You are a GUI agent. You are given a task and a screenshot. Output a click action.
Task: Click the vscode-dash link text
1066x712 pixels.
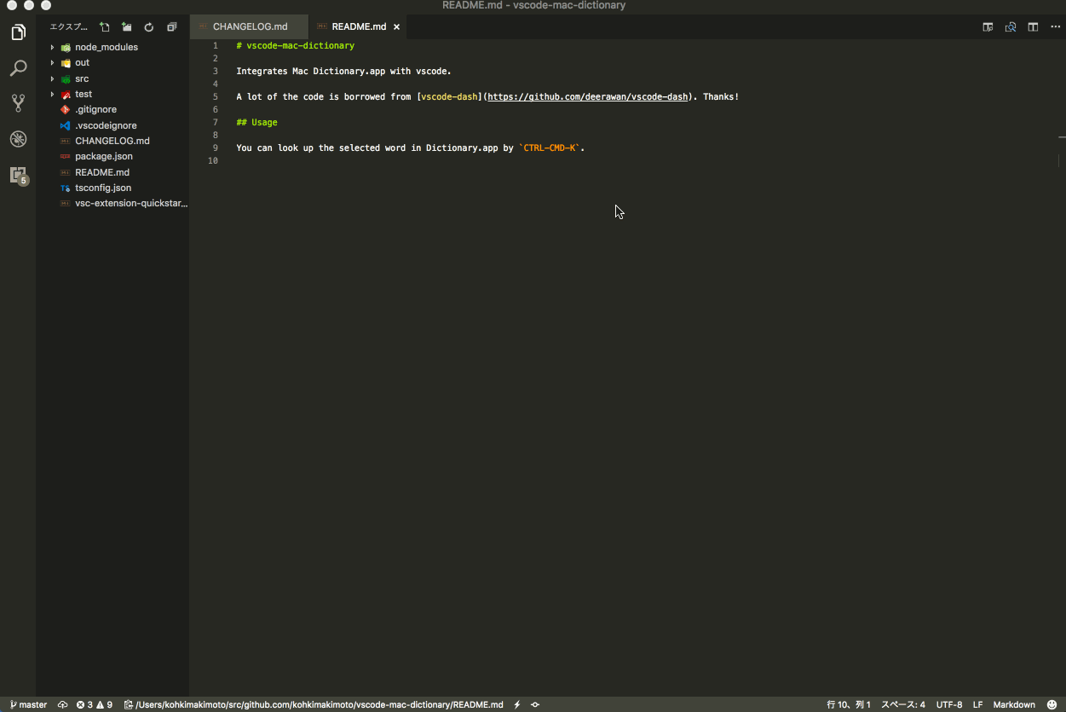(x=450, y=96)
